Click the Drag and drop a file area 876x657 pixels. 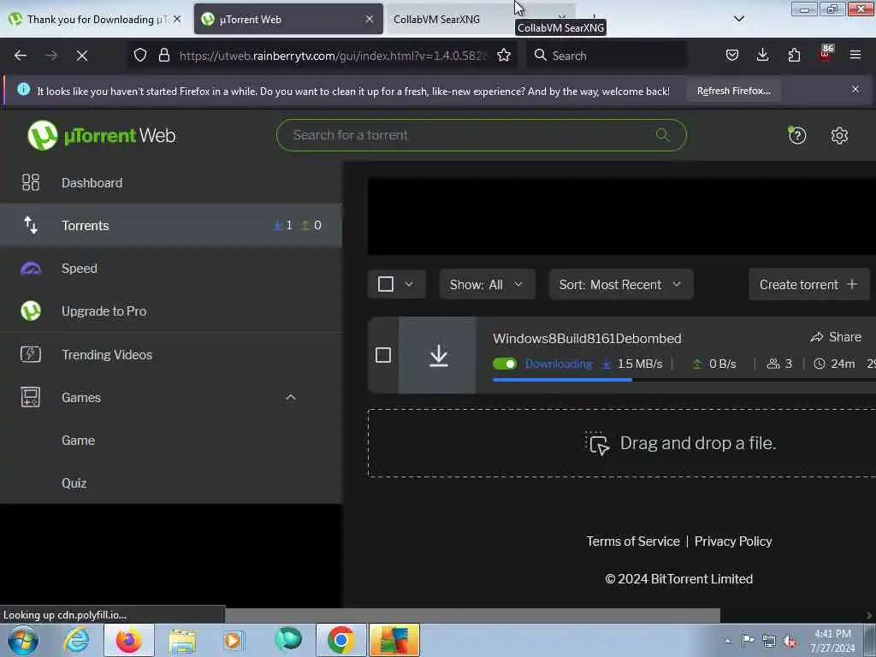point(621,444)
